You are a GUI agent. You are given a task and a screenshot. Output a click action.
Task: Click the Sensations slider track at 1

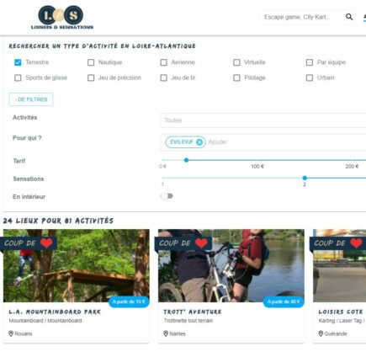point(163,178)
